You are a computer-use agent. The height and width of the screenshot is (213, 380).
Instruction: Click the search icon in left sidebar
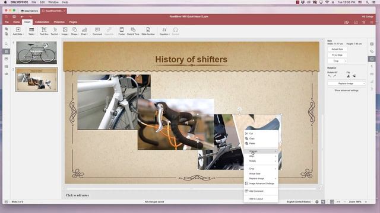pos(7,44)
